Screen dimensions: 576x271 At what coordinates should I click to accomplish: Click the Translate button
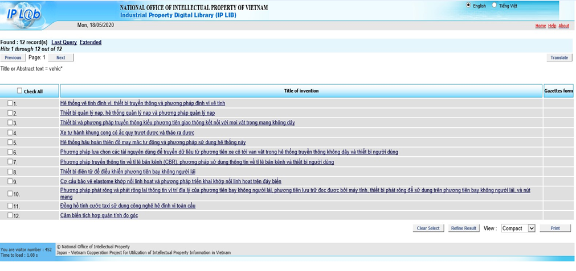pyautogui.click(x=559, y=57)
